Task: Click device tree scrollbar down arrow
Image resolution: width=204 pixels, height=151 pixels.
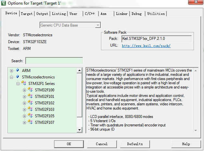Action: [x=79, y=130]
